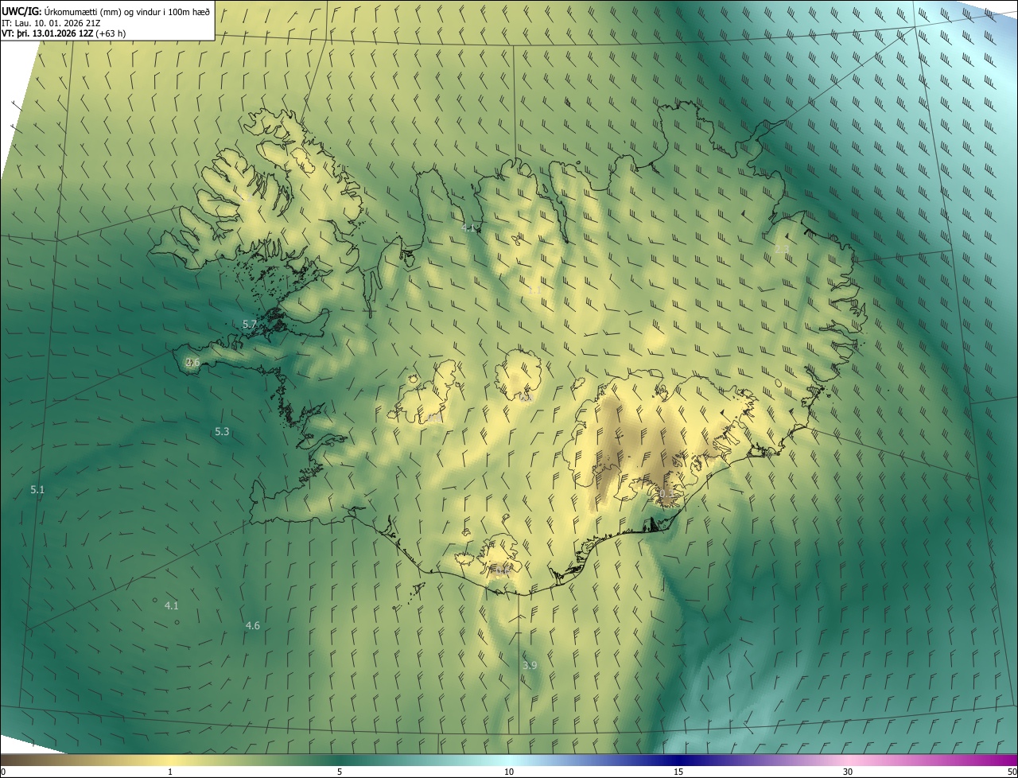
Task: Click the 4.1 value on the north coast
Action: (468, 228)
